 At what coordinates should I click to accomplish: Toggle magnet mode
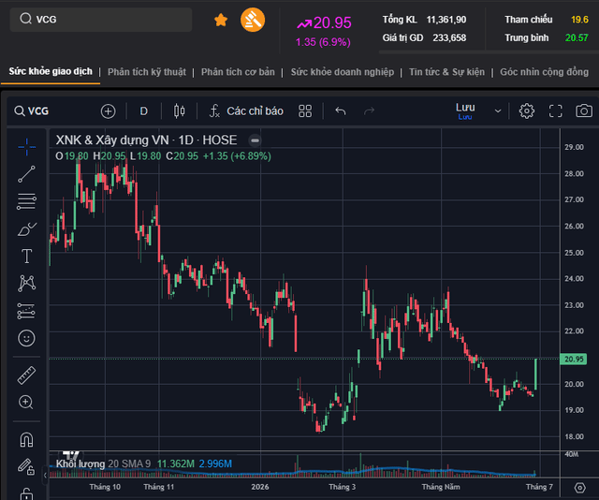(27, 439)
